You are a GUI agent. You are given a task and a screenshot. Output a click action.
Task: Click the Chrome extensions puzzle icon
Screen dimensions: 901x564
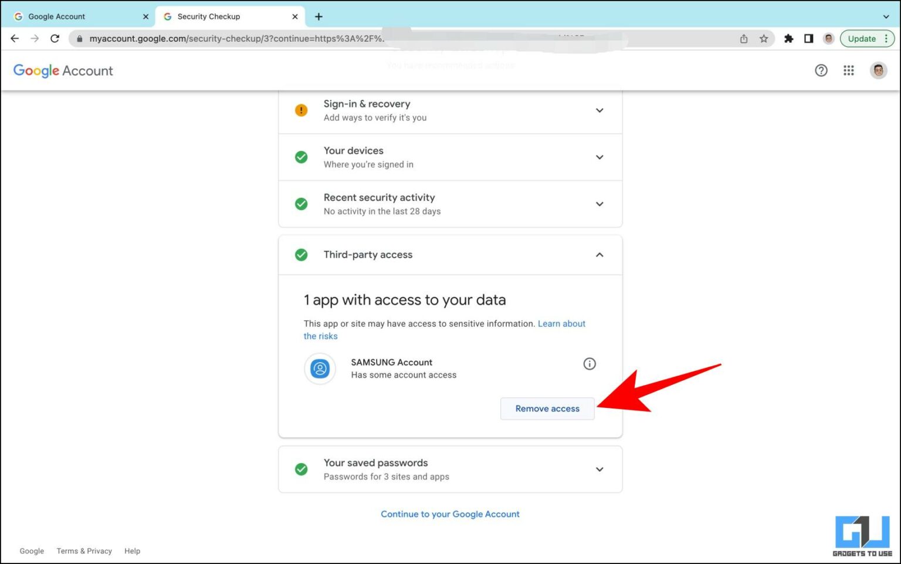click(788, 38)
